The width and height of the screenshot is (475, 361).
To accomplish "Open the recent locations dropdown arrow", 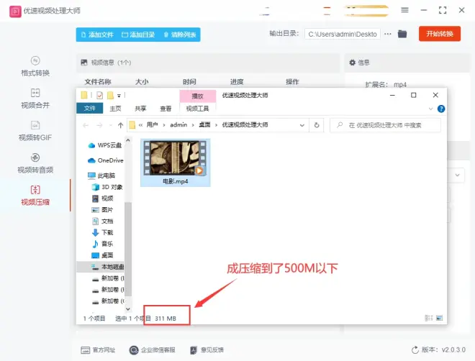I will tap(111, 125).
